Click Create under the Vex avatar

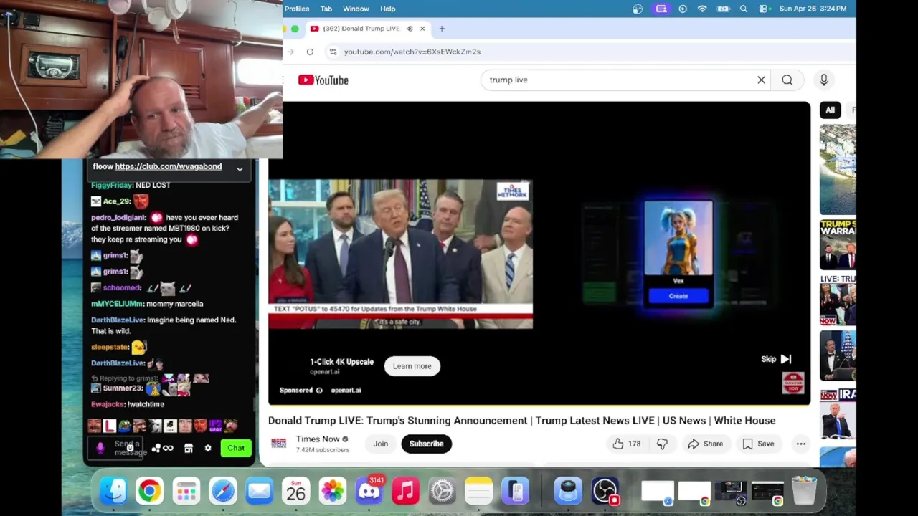tap(678, 296)
